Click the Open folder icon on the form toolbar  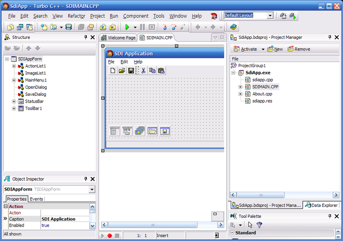click(x=122, y=71)
